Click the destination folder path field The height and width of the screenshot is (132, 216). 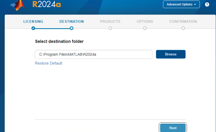coord(93,54)
